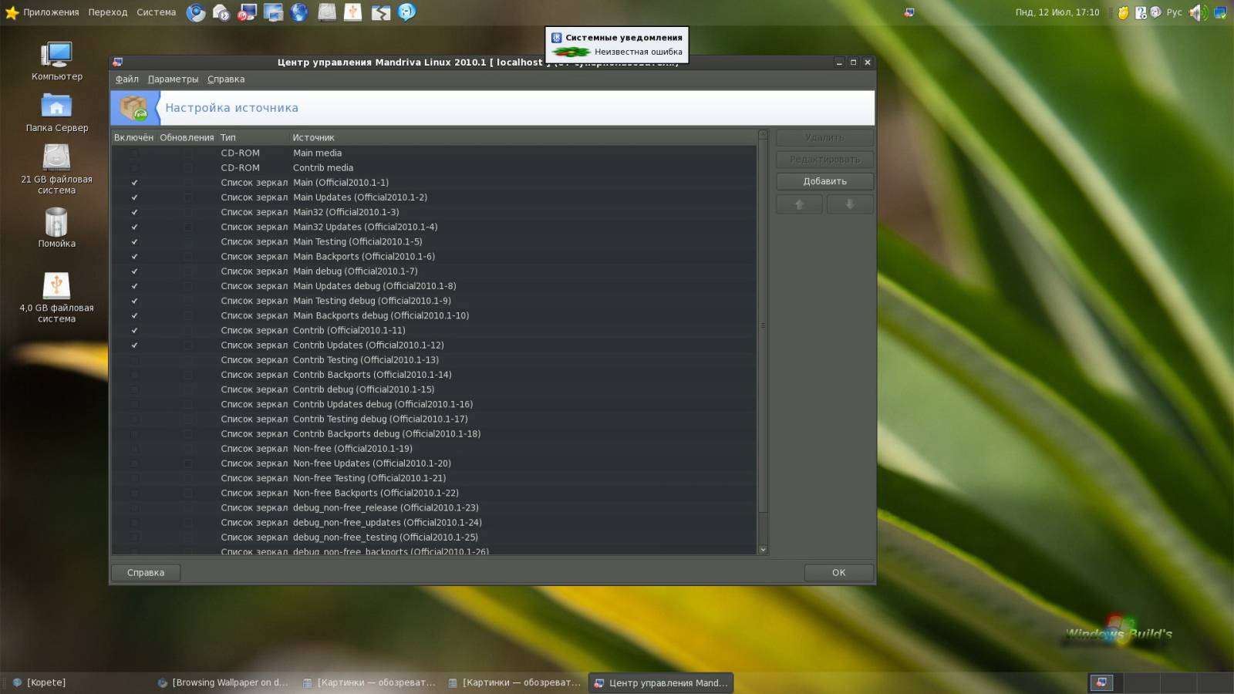Open the mail-with-clock launcher in top panel
Image resolution: width=1234 pixels, height=694 pixels.
pyautogui.click(x=221, y=12)
